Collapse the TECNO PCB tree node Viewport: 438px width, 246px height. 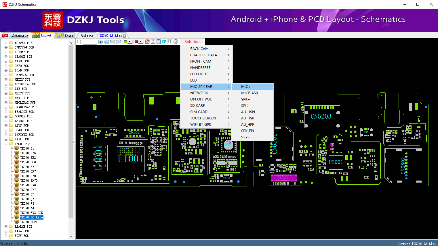(6, 144)
